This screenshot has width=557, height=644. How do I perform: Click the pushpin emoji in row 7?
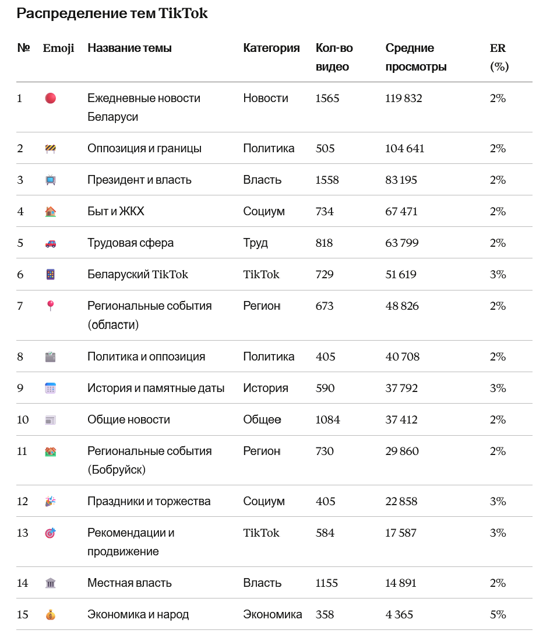[x=51, y=306]
